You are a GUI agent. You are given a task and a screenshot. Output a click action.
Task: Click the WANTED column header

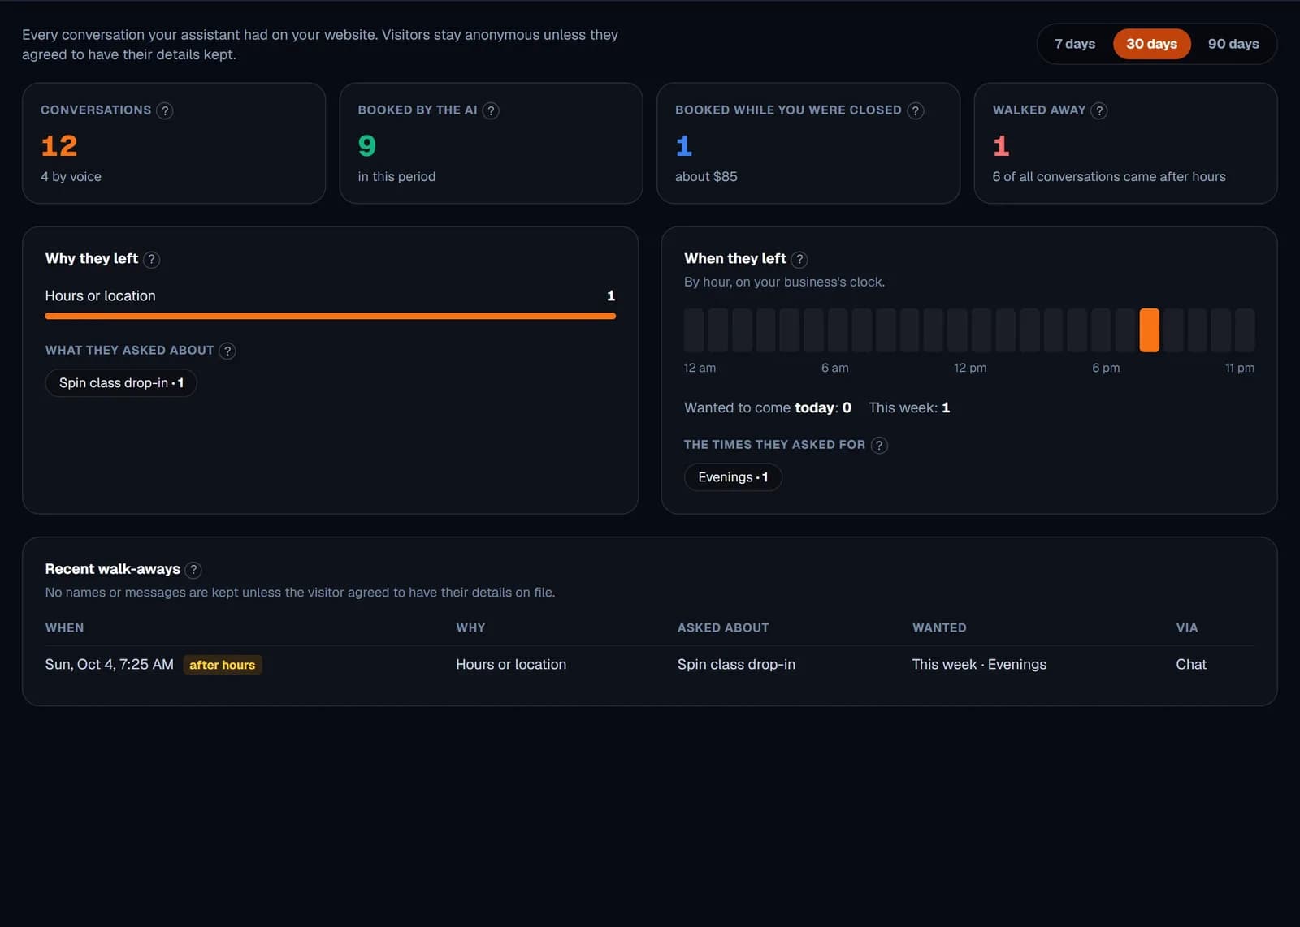point(939,627)
